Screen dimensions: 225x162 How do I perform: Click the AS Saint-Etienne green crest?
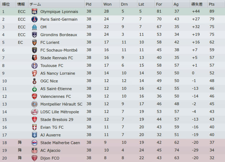pos(34,89)
